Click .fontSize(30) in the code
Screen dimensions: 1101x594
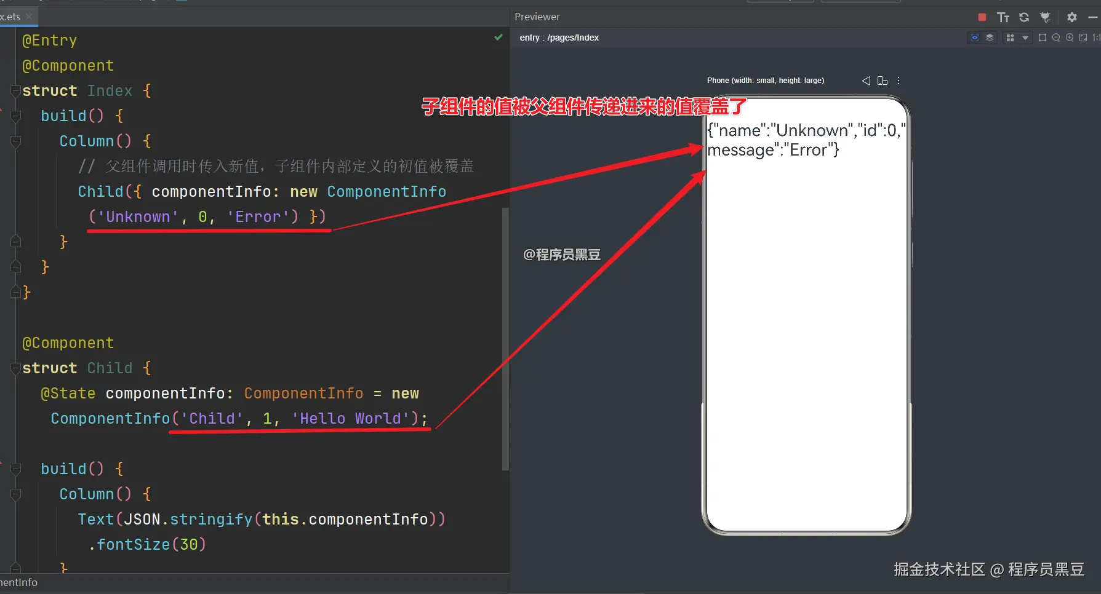click(146, 545)
